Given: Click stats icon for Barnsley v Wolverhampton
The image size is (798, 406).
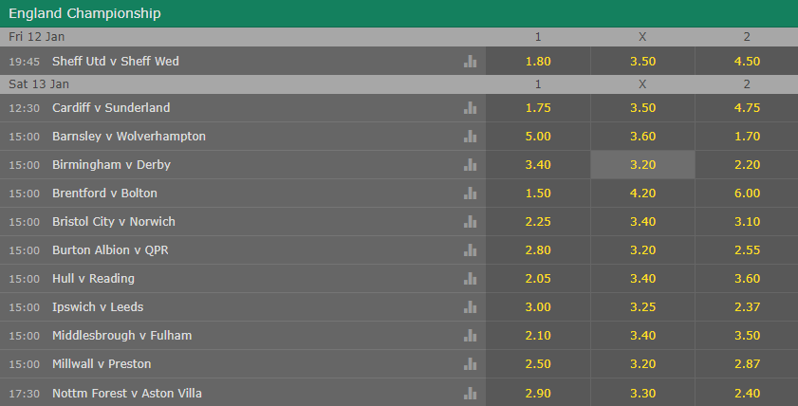Looking at the screenshot, I should 470,137.
